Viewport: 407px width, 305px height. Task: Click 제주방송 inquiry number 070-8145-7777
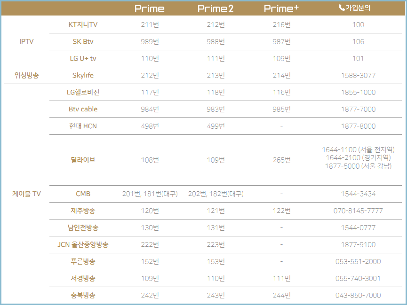(x=358, y=211)
